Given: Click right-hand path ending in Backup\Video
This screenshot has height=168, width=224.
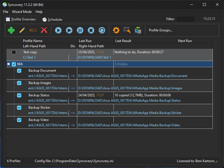Looking at the screenshot, I should click(x=129, y=125).
